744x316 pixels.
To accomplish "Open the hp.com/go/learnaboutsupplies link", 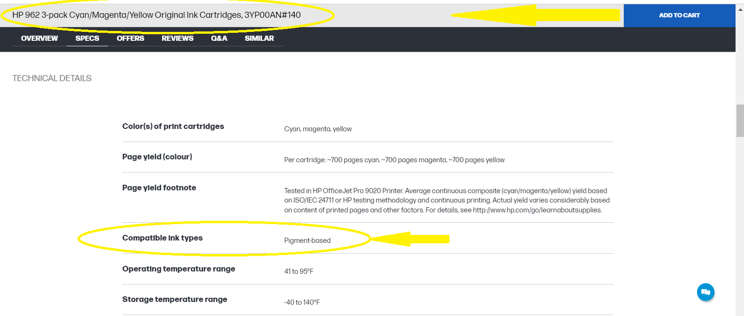I will pyautogui.click(x=537, y=210).
